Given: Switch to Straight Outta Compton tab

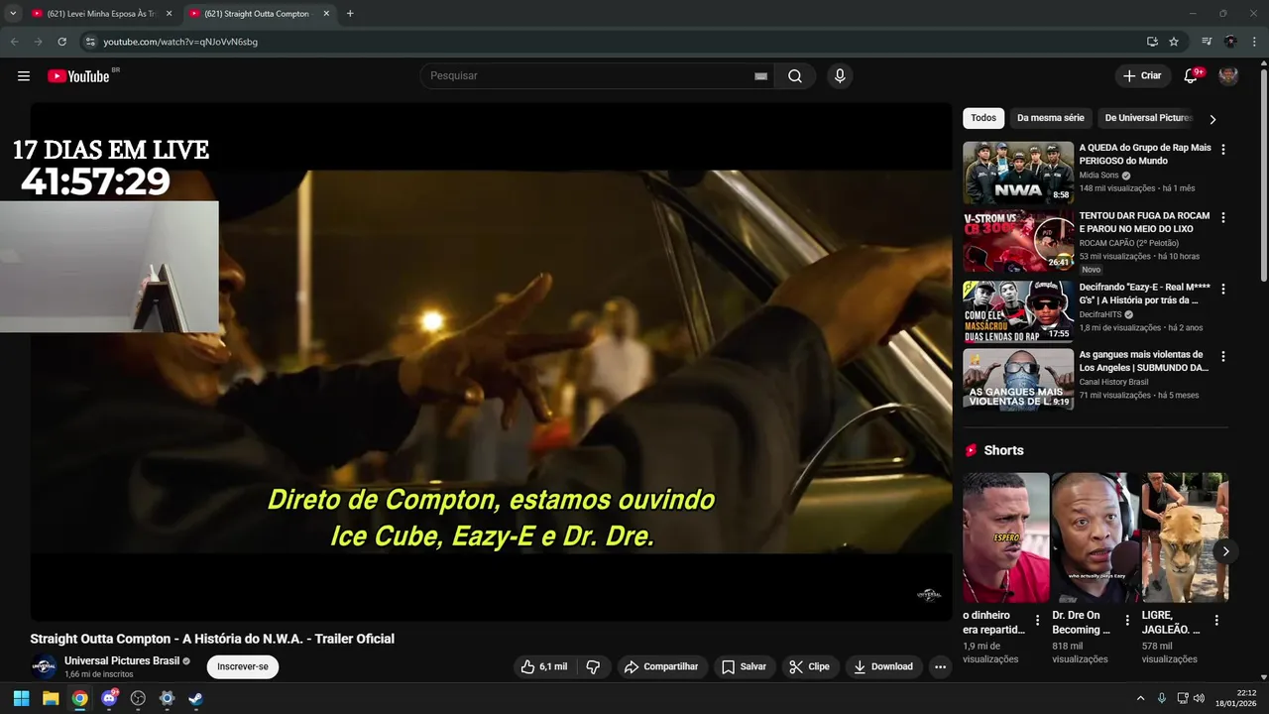Looking at the screenshot, I should click(257, 14).
